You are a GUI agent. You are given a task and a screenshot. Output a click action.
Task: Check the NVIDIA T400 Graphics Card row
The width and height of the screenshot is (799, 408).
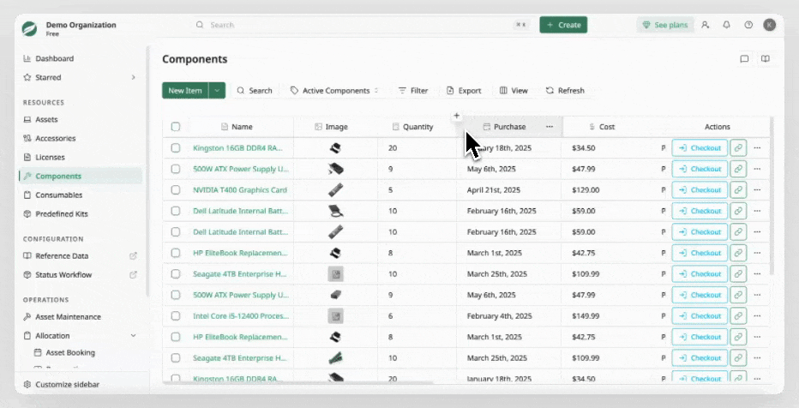pos(176,189)
